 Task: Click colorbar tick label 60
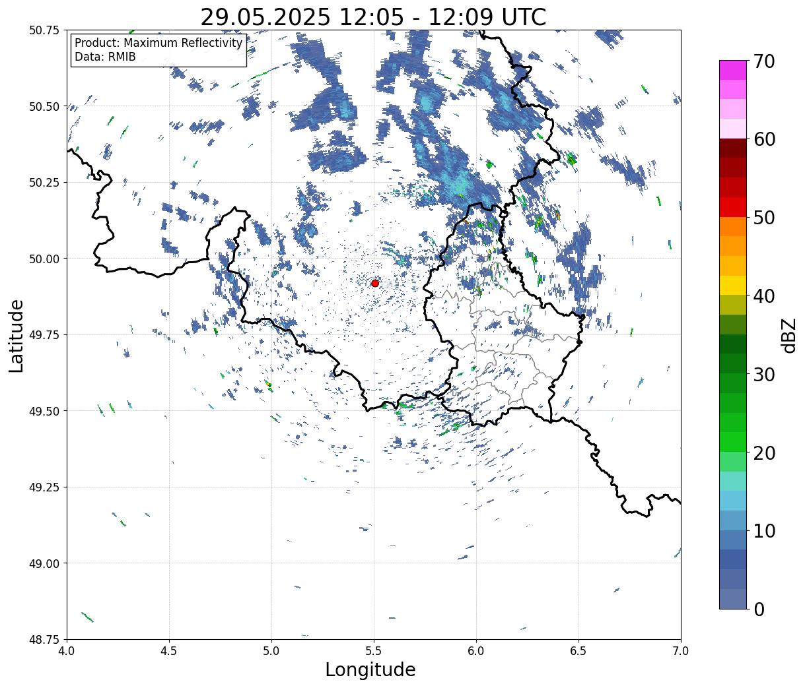point(763,139)
